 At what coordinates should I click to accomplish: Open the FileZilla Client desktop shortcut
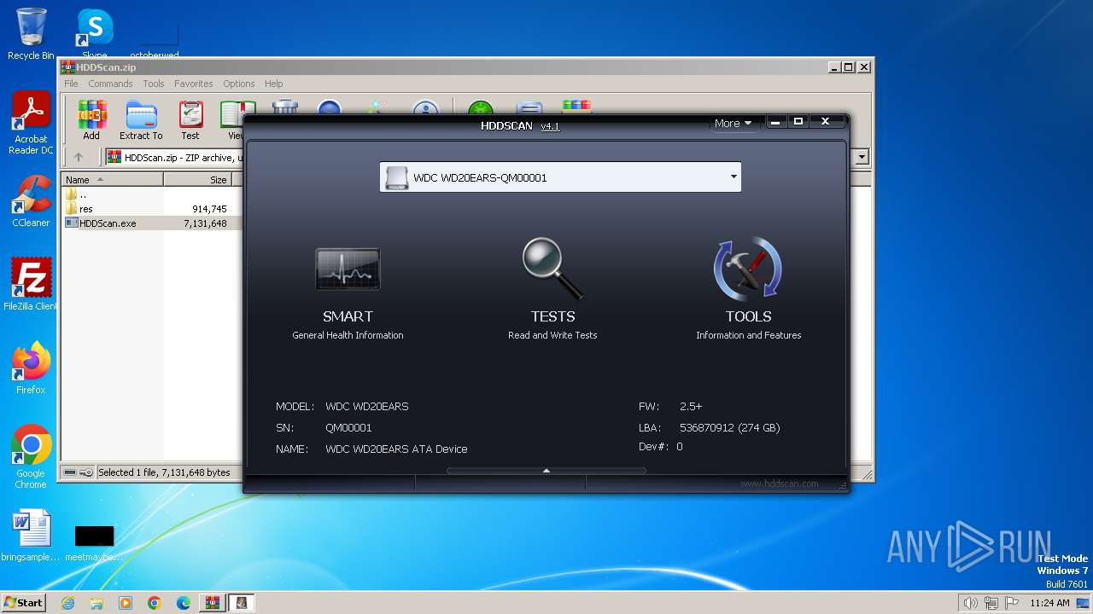point(31,284)
